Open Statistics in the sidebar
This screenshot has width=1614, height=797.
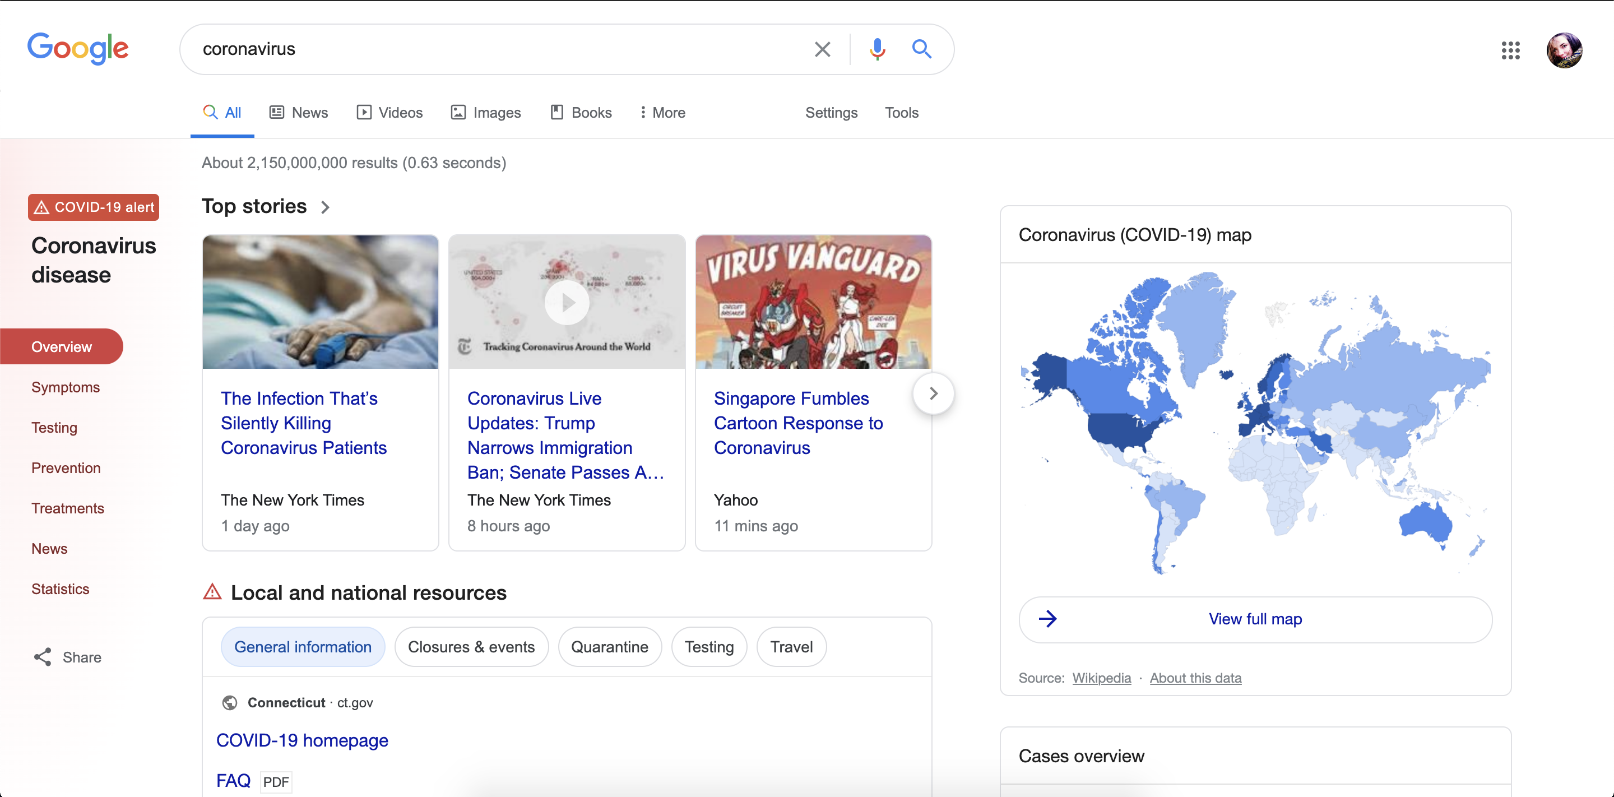[x=60, y=589]
